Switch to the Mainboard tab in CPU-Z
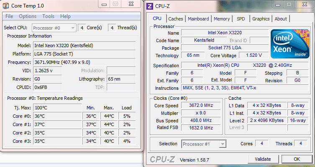315x167 pixels. coord(198,19)
